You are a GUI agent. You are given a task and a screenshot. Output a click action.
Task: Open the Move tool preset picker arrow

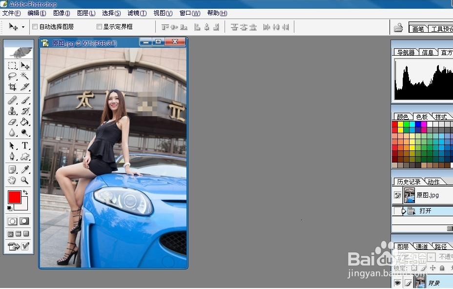(x=23, y=27)
